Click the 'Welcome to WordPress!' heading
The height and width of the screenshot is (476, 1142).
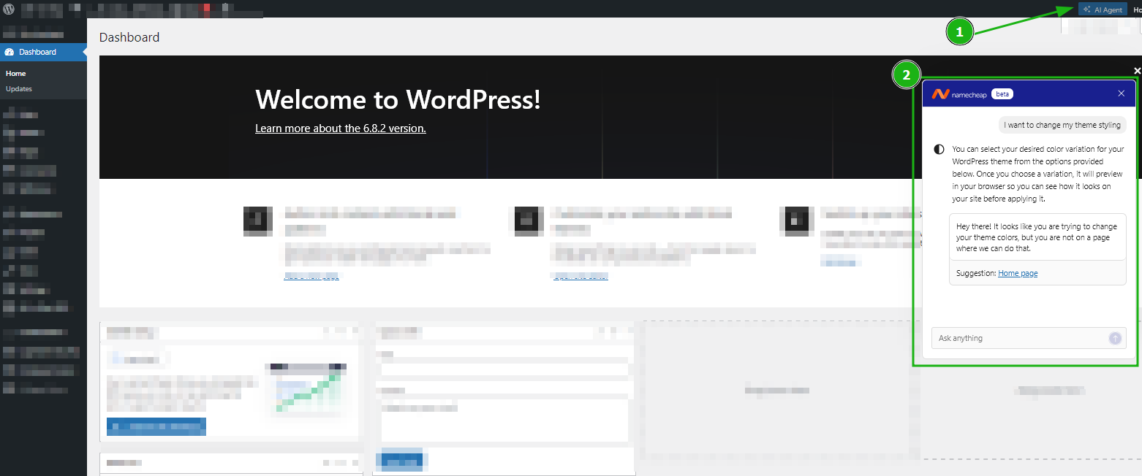pyautogui.click(x=398, y=99)
